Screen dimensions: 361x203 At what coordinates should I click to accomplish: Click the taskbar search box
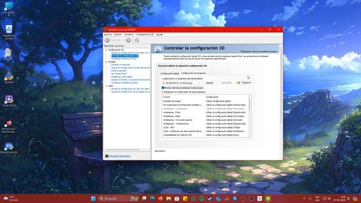[119, 198]
